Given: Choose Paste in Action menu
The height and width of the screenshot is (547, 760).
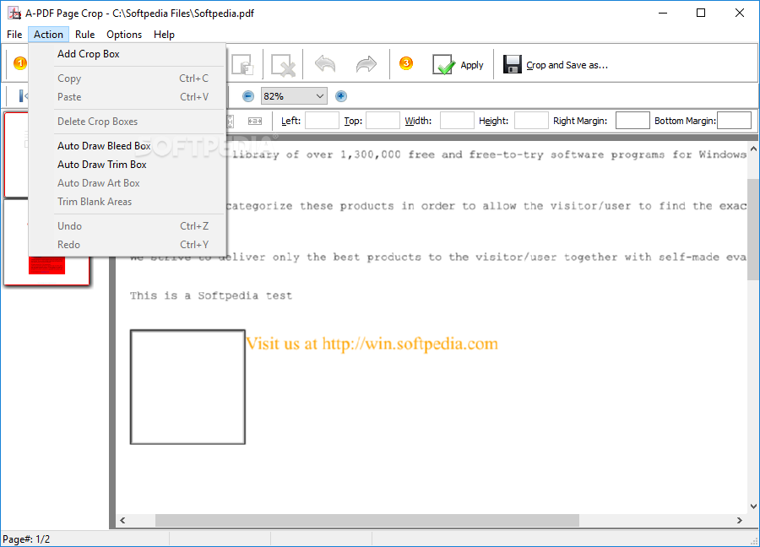Looking at the screenshot, I should click(128, 97).
